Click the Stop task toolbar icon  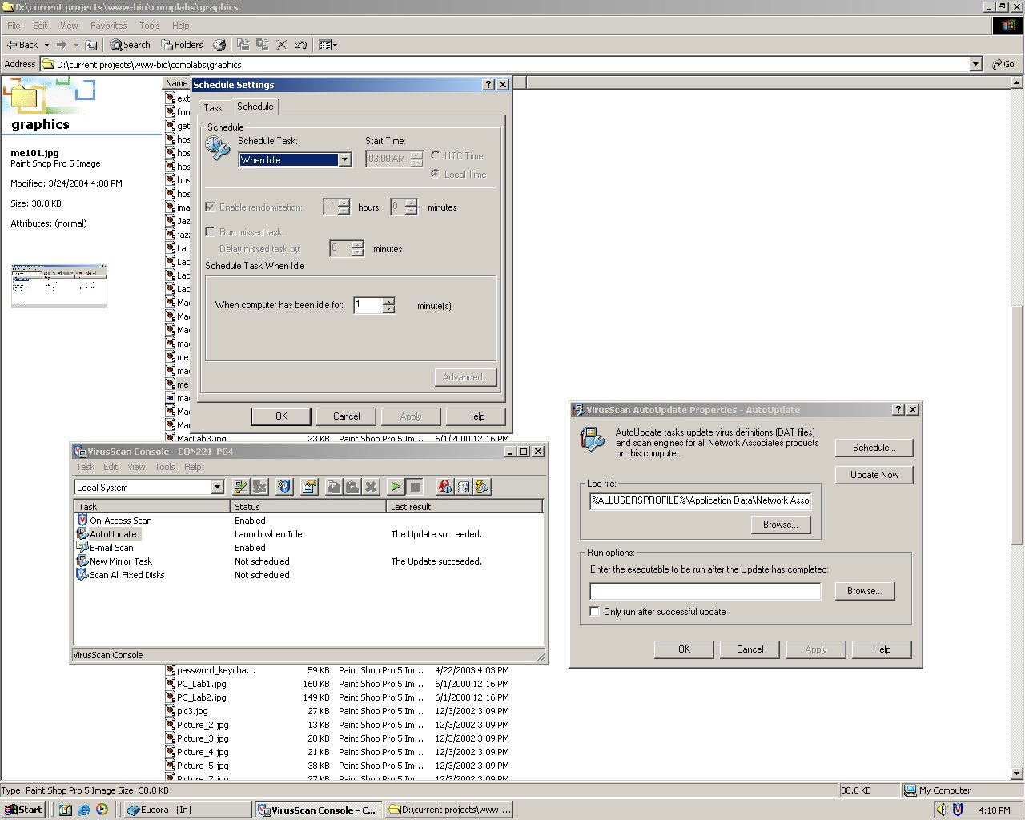click(x=414, y=487)
